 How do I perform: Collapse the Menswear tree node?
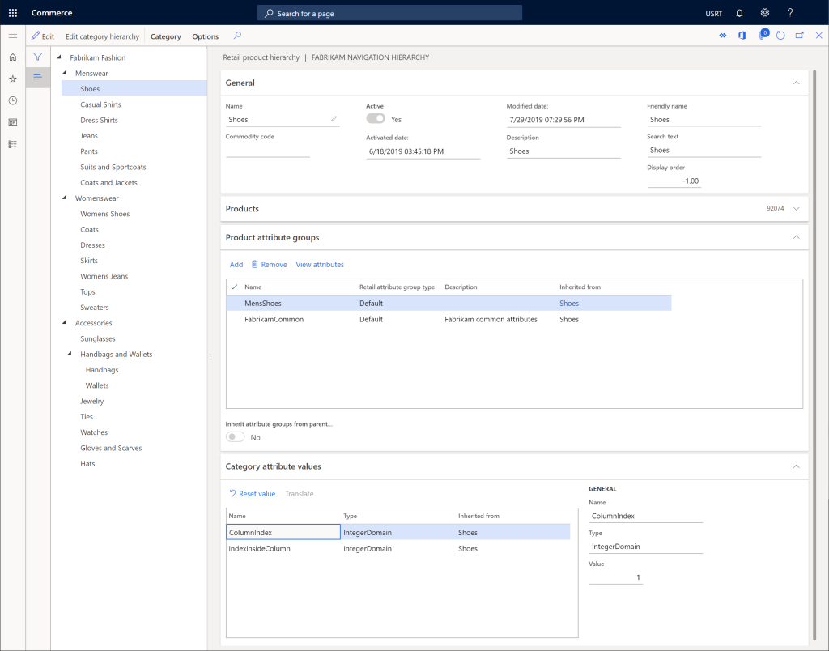coord(64,73)
